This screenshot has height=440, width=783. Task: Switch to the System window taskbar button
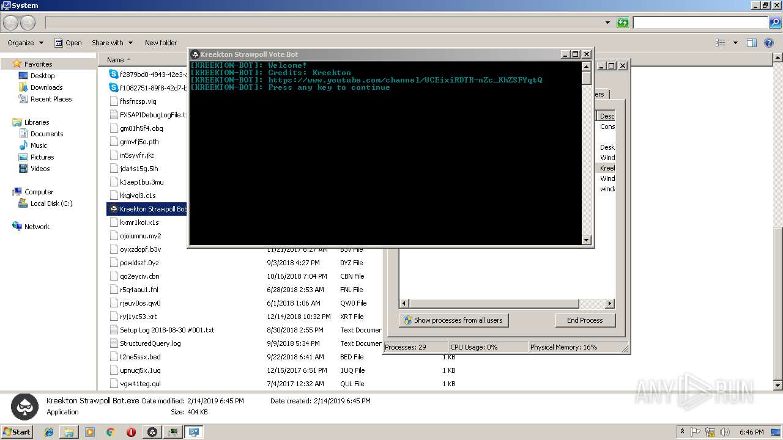[x=194, y=432]
